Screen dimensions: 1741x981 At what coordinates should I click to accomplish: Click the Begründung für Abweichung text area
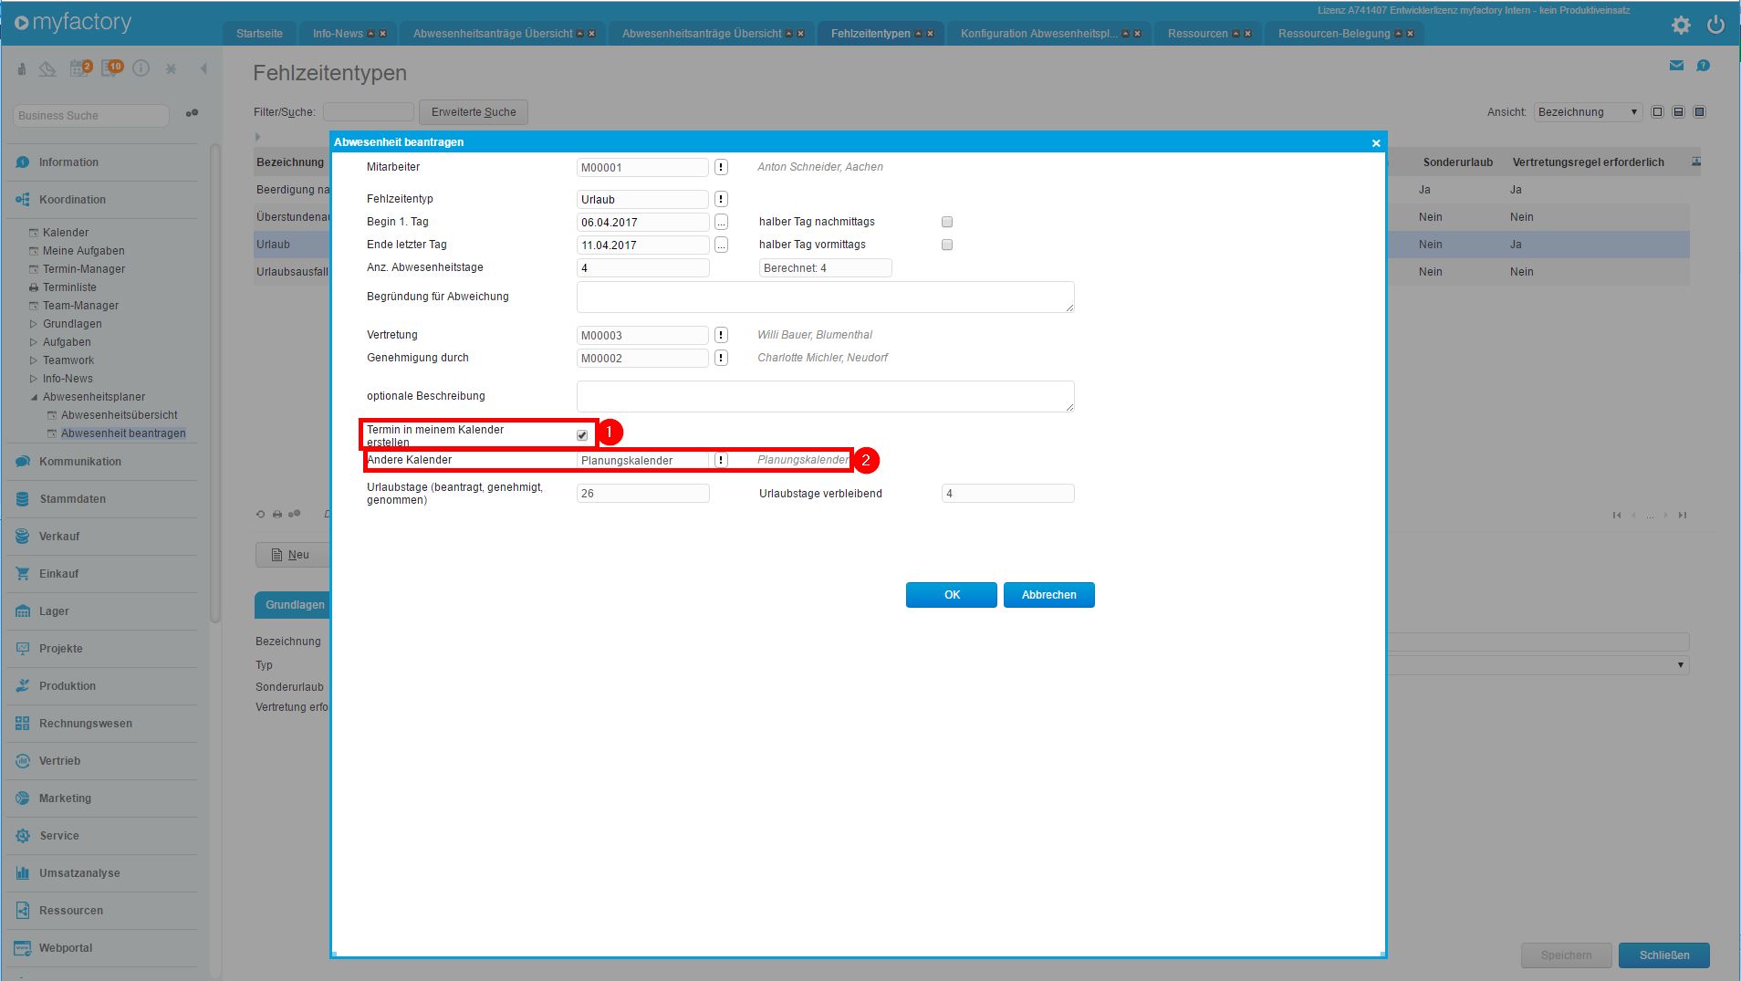pyautogui.click(x=825, y=297)
